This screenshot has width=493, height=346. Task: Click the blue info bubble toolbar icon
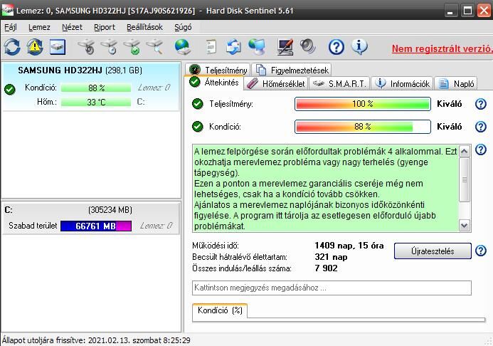[359, 47]
